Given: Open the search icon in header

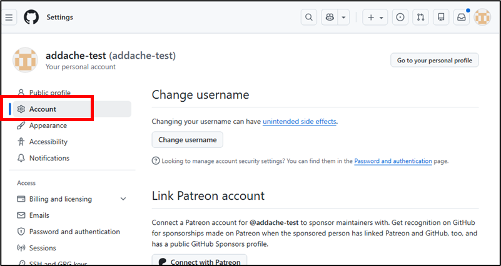Looking at the screenshot, I should [309, 17].
